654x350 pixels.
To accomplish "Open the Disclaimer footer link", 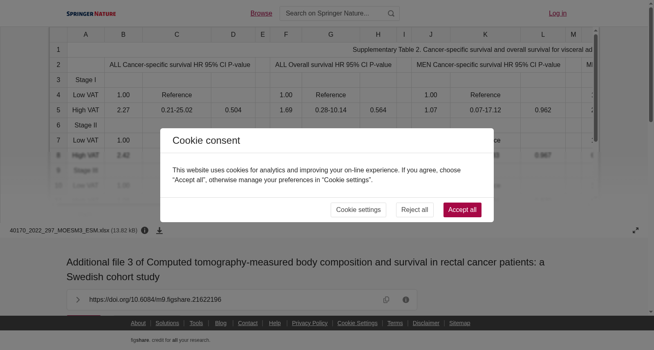I will point(426,323).
